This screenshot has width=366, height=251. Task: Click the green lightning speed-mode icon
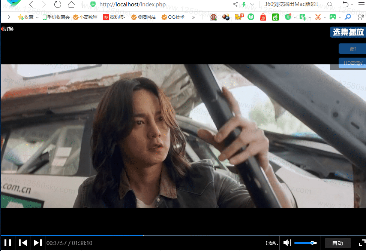pyautogui.click(x=244, y=4)
